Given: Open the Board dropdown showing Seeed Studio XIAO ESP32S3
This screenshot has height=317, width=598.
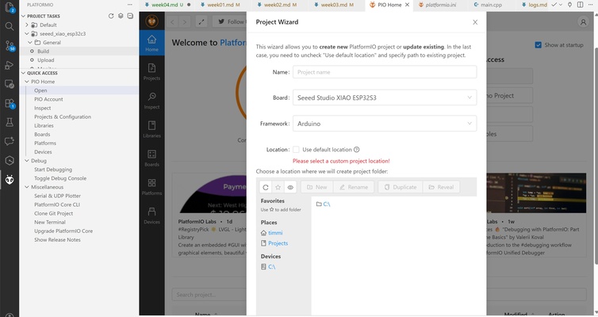Looking at the screenshot, I should tap(385, 97).
